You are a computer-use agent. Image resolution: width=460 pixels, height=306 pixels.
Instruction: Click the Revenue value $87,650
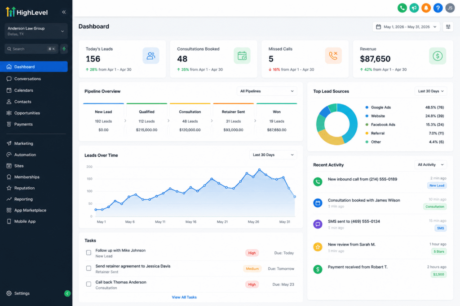tap(375, 59)
